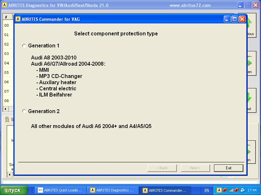Switch to ABRITES Commander taskbar item

pyautogui.click(x=165, y=190)
